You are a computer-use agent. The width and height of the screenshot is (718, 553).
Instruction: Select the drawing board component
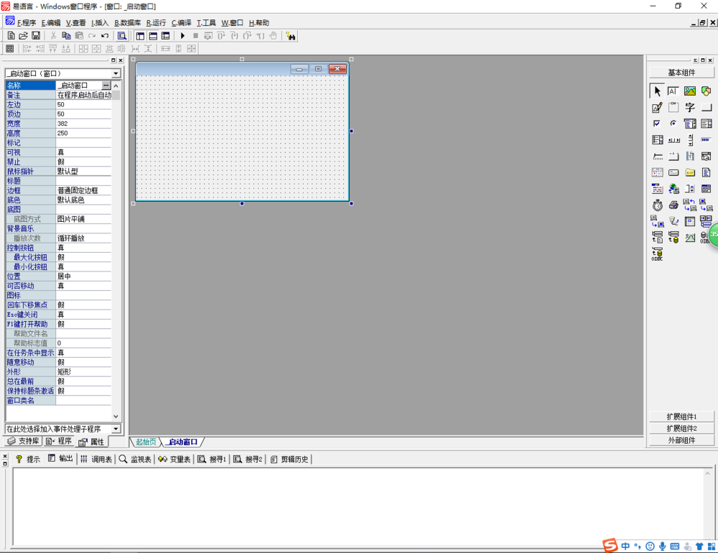(x=657, y=108)
